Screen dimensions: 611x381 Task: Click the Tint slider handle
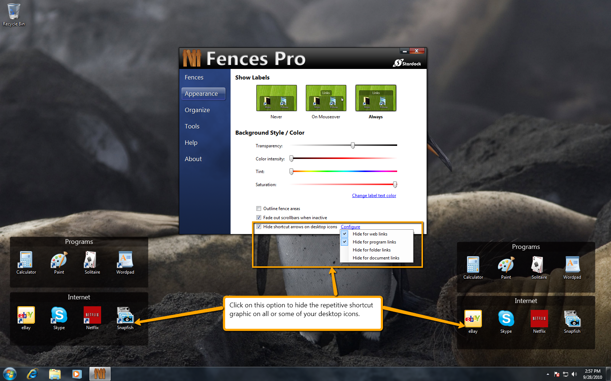[x=291, y=171]
